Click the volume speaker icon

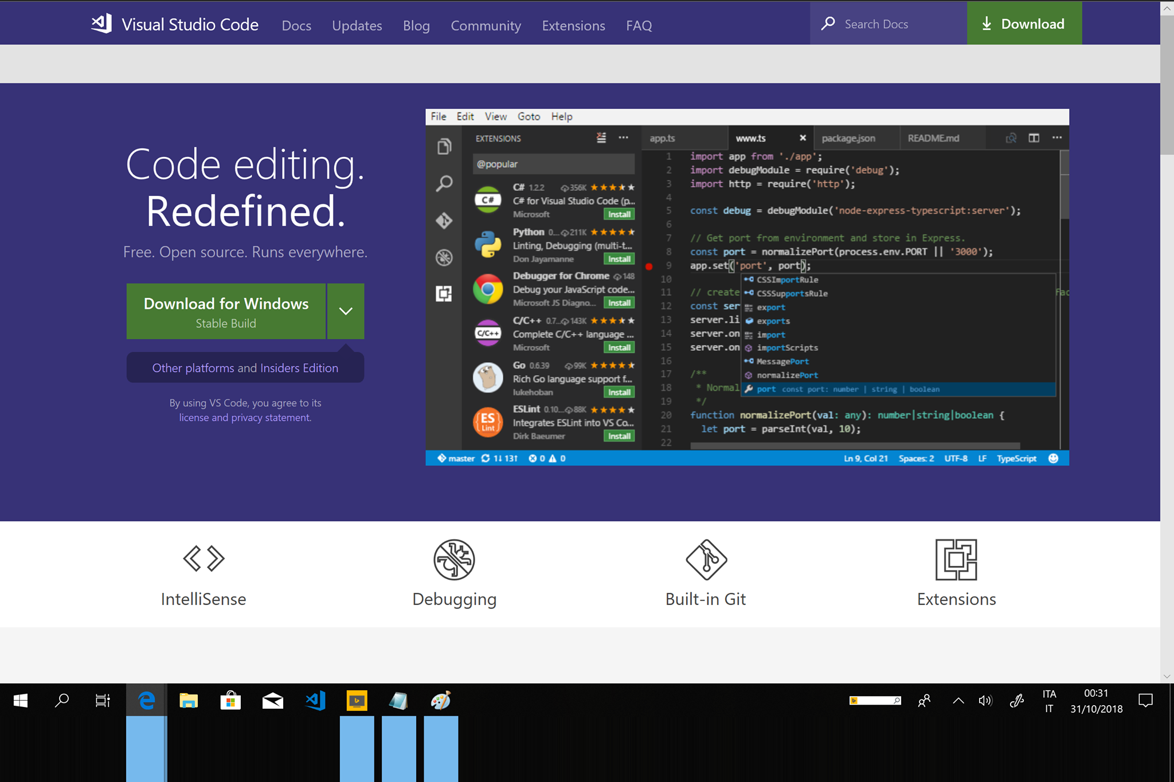[x=985, y=701]
